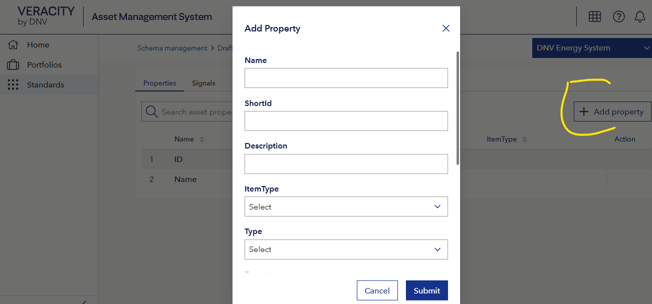Click the Cancel button
The height and width of the screenshot is (304, 652).
[x=377, y=290]
